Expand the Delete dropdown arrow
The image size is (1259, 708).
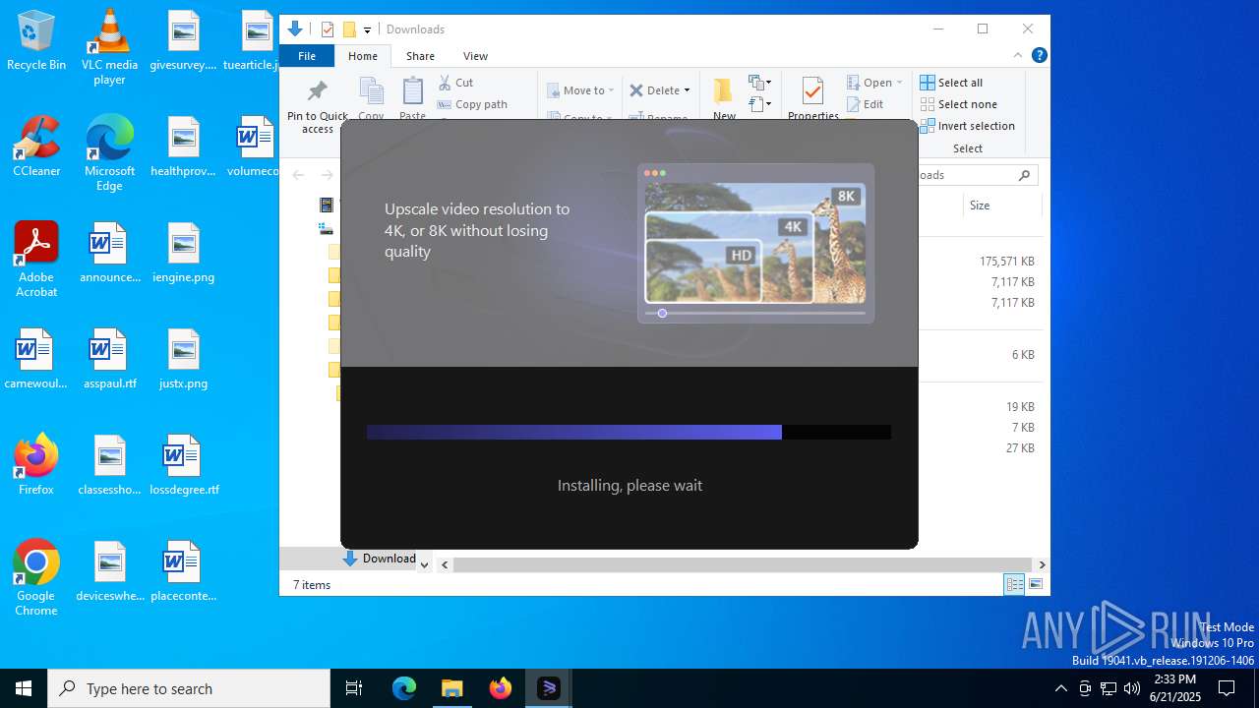point(687,90)
